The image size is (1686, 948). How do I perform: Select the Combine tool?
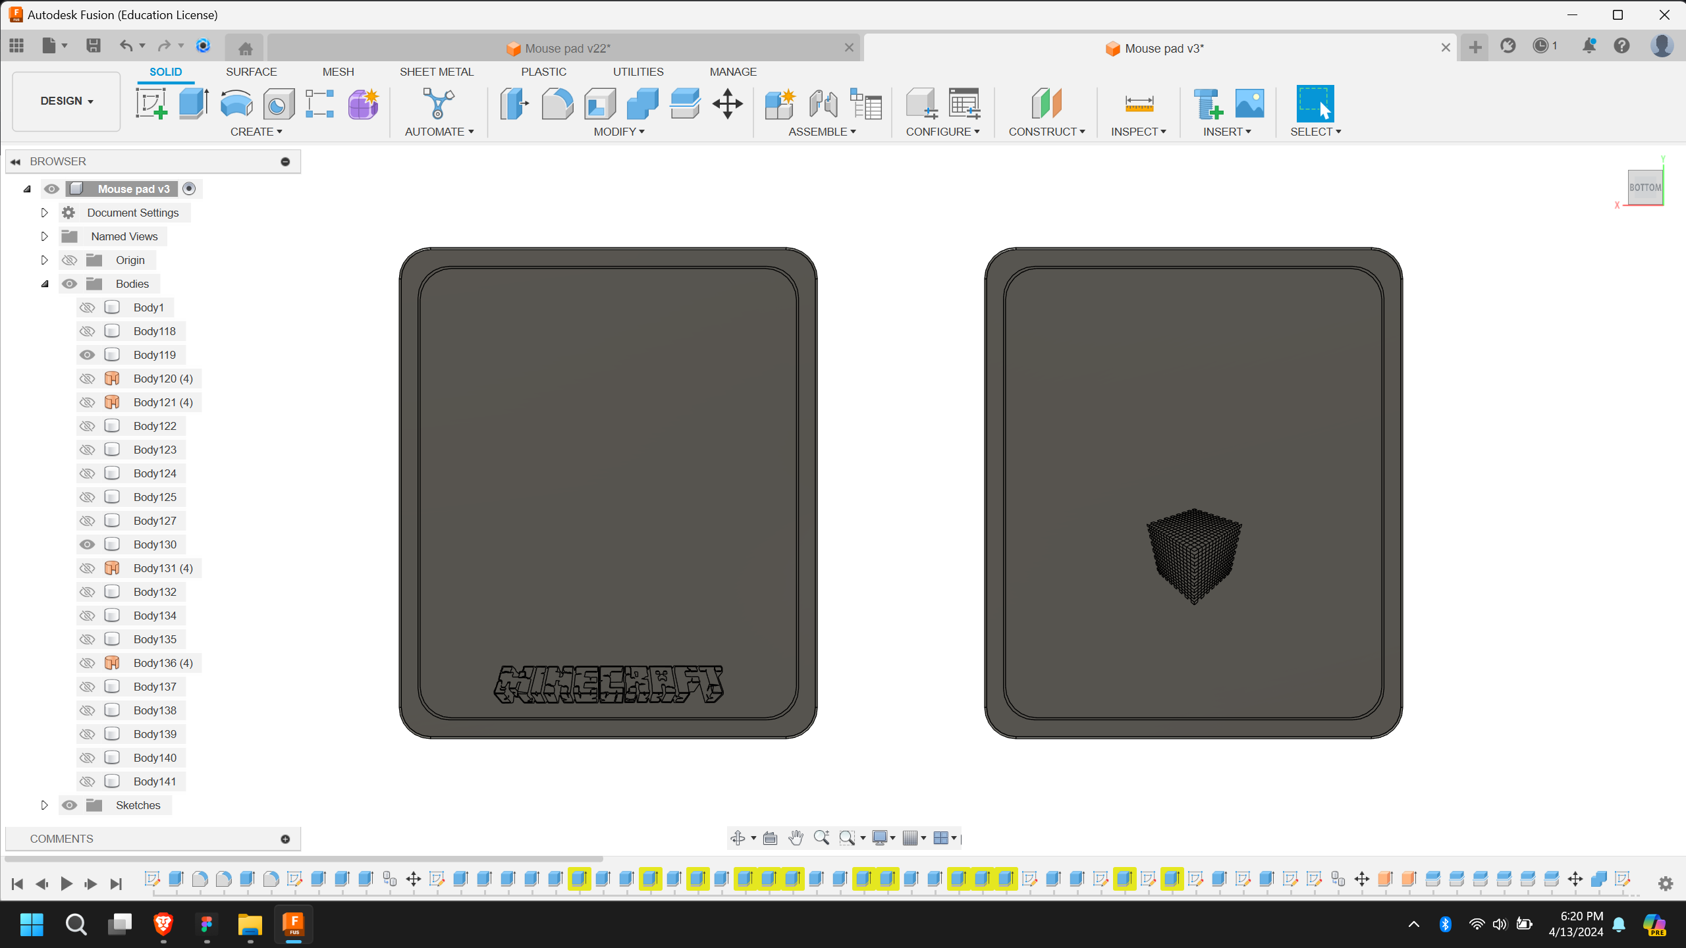click(x=643, y=104)
